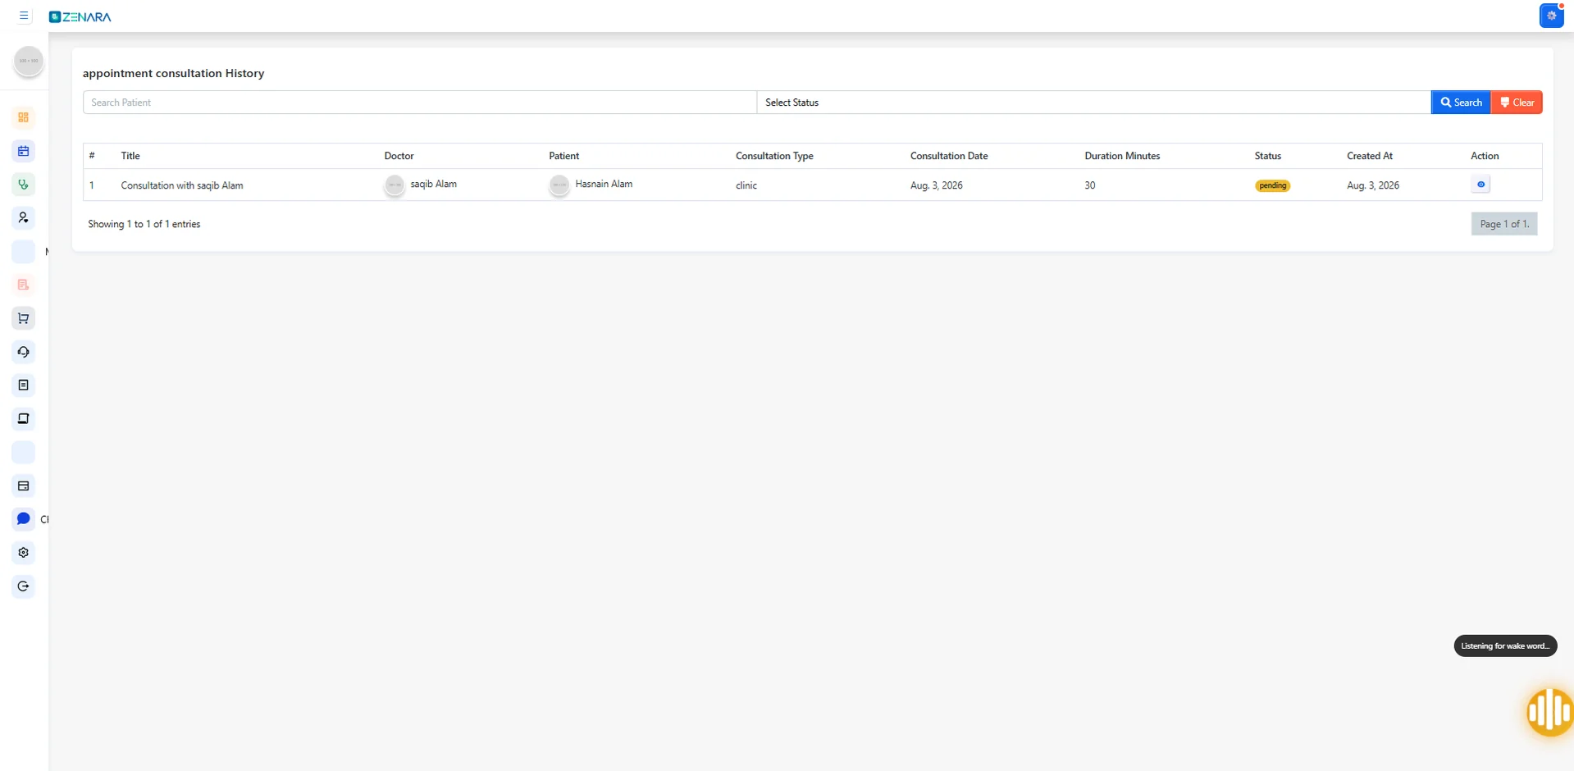Click the 'appointment consultation History' heading
Viewport: 1574px width, 771px height.
click(174, 73)
